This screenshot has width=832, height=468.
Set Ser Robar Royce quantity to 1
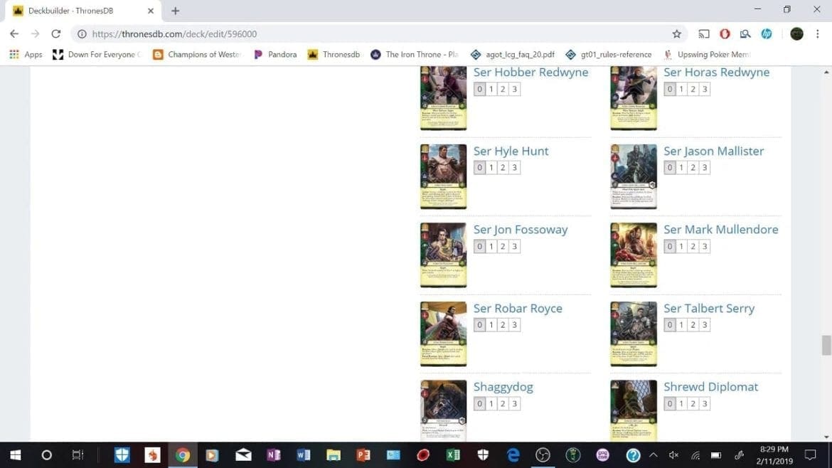click(491, 325)
